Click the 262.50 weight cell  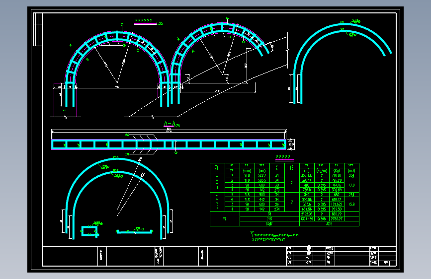pos(337,209)
